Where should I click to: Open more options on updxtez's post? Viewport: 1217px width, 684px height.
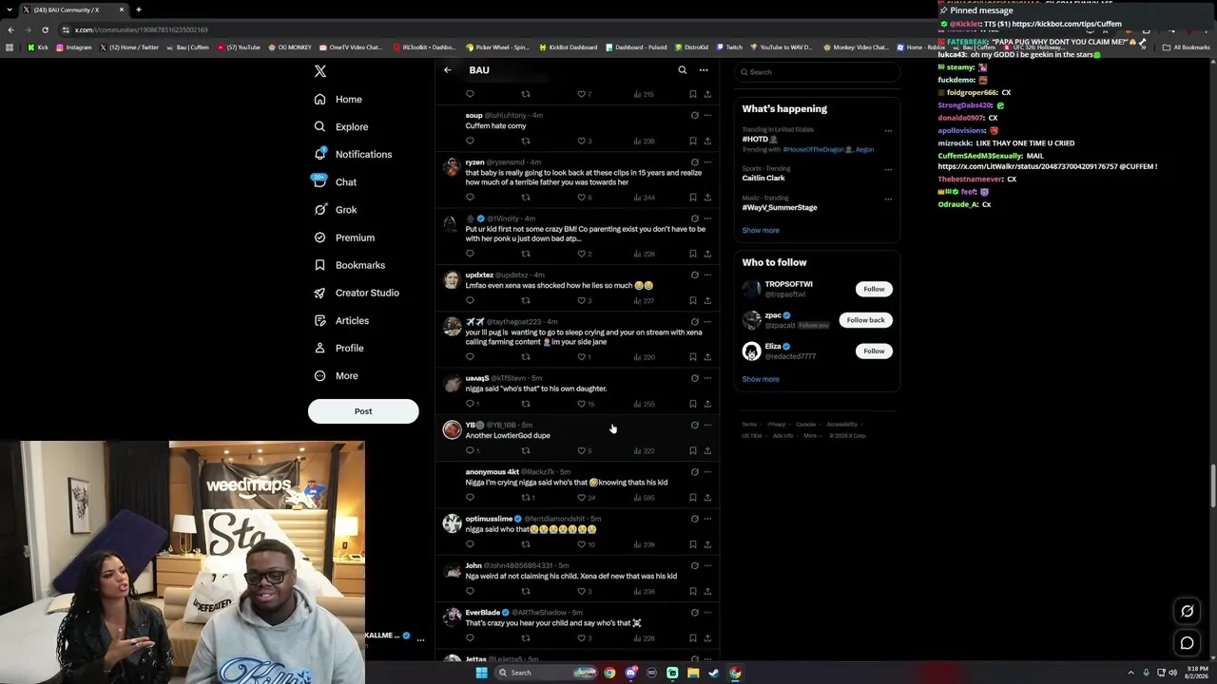click(707, 275)
